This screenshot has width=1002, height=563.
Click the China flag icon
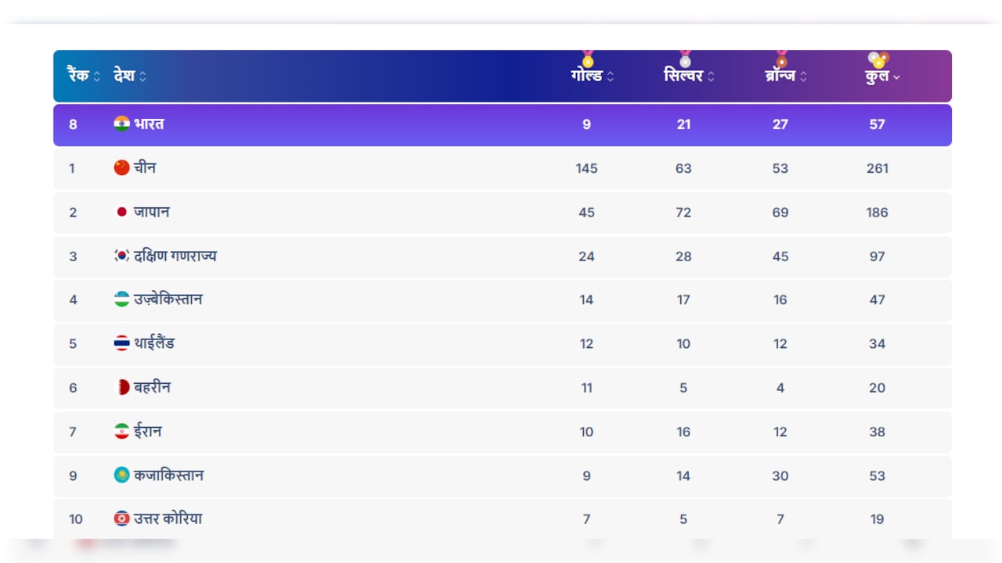(121, 167)
